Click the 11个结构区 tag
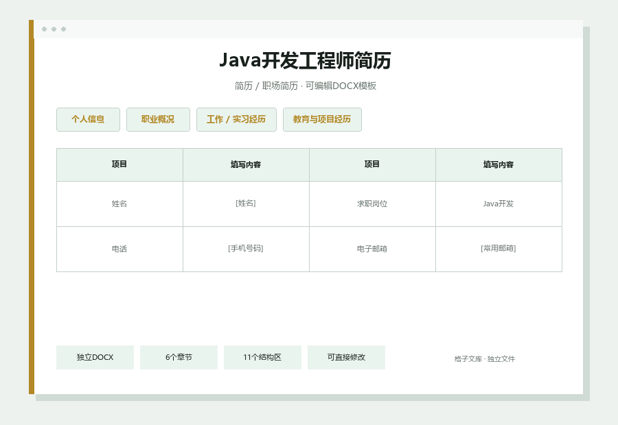This screenshot has width=618, height=425. click(262, 357)
